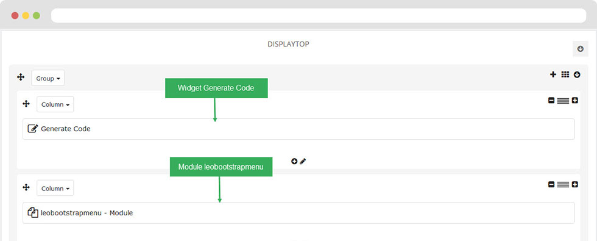
Task: Select the Generate Code widget row
Action: (298, 129)
